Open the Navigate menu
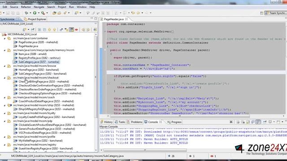The width and height of the screenshot is (287, 161). click(x=39, y=7)
